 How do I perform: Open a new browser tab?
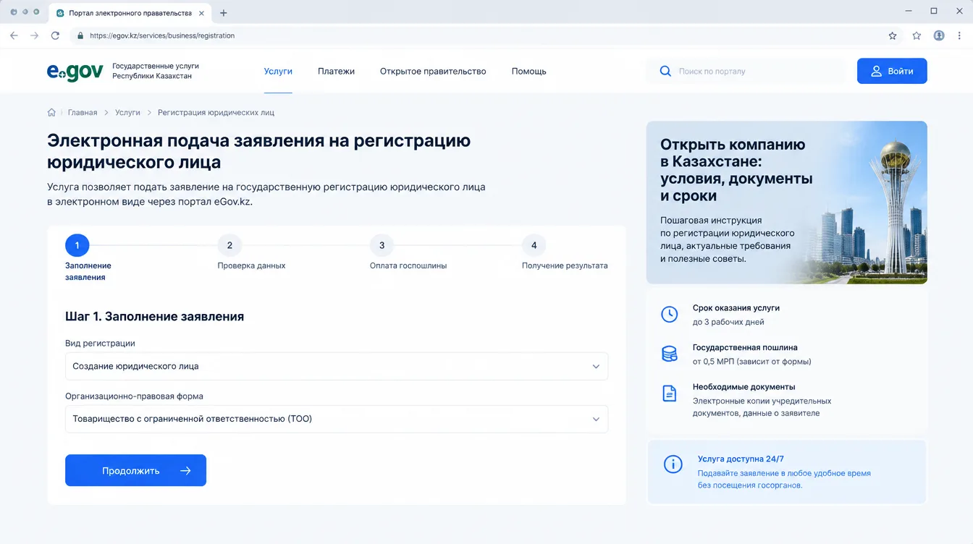pos(223,13)
